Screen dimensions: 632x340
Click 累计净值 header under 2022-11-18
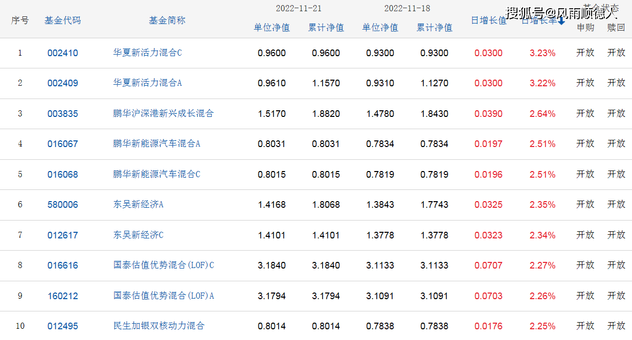434,28
